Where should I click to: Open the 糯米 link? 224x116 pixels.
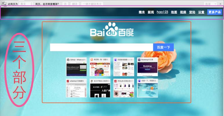[x=142, y=12]
